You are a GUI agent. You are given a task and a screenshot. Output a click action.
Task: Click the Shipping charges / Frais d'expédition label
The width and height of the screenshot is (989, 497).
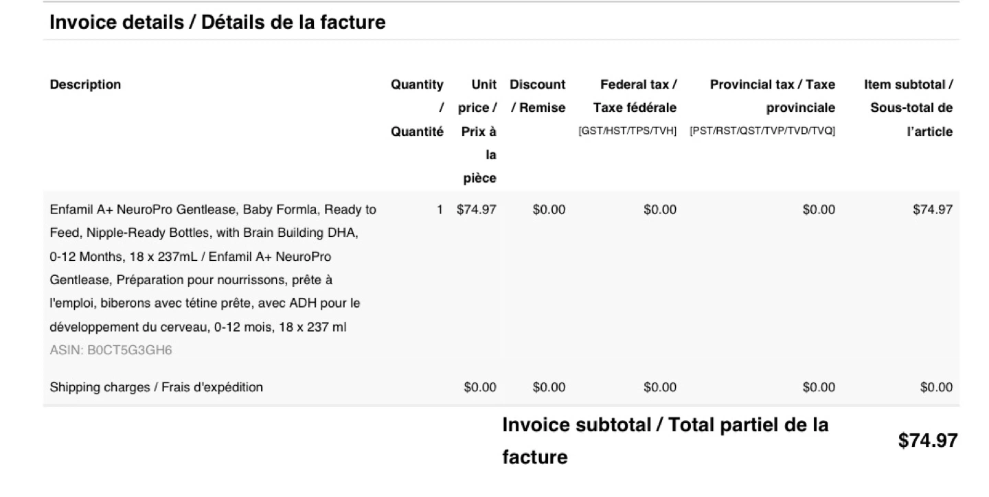[x=156, y=387]
